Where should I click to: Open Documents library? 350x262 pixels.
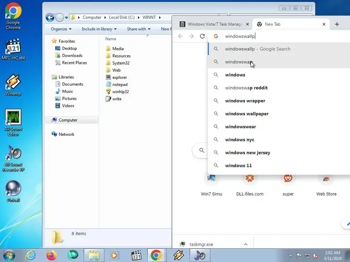pos(69,84)
